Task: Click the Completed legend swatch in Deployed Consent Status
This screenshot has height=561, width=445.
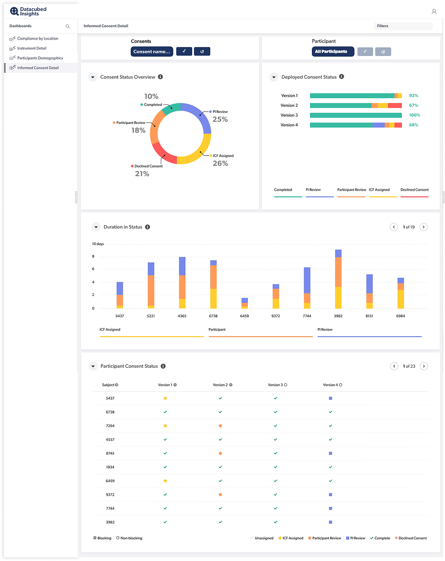Action: click(288, 197)
